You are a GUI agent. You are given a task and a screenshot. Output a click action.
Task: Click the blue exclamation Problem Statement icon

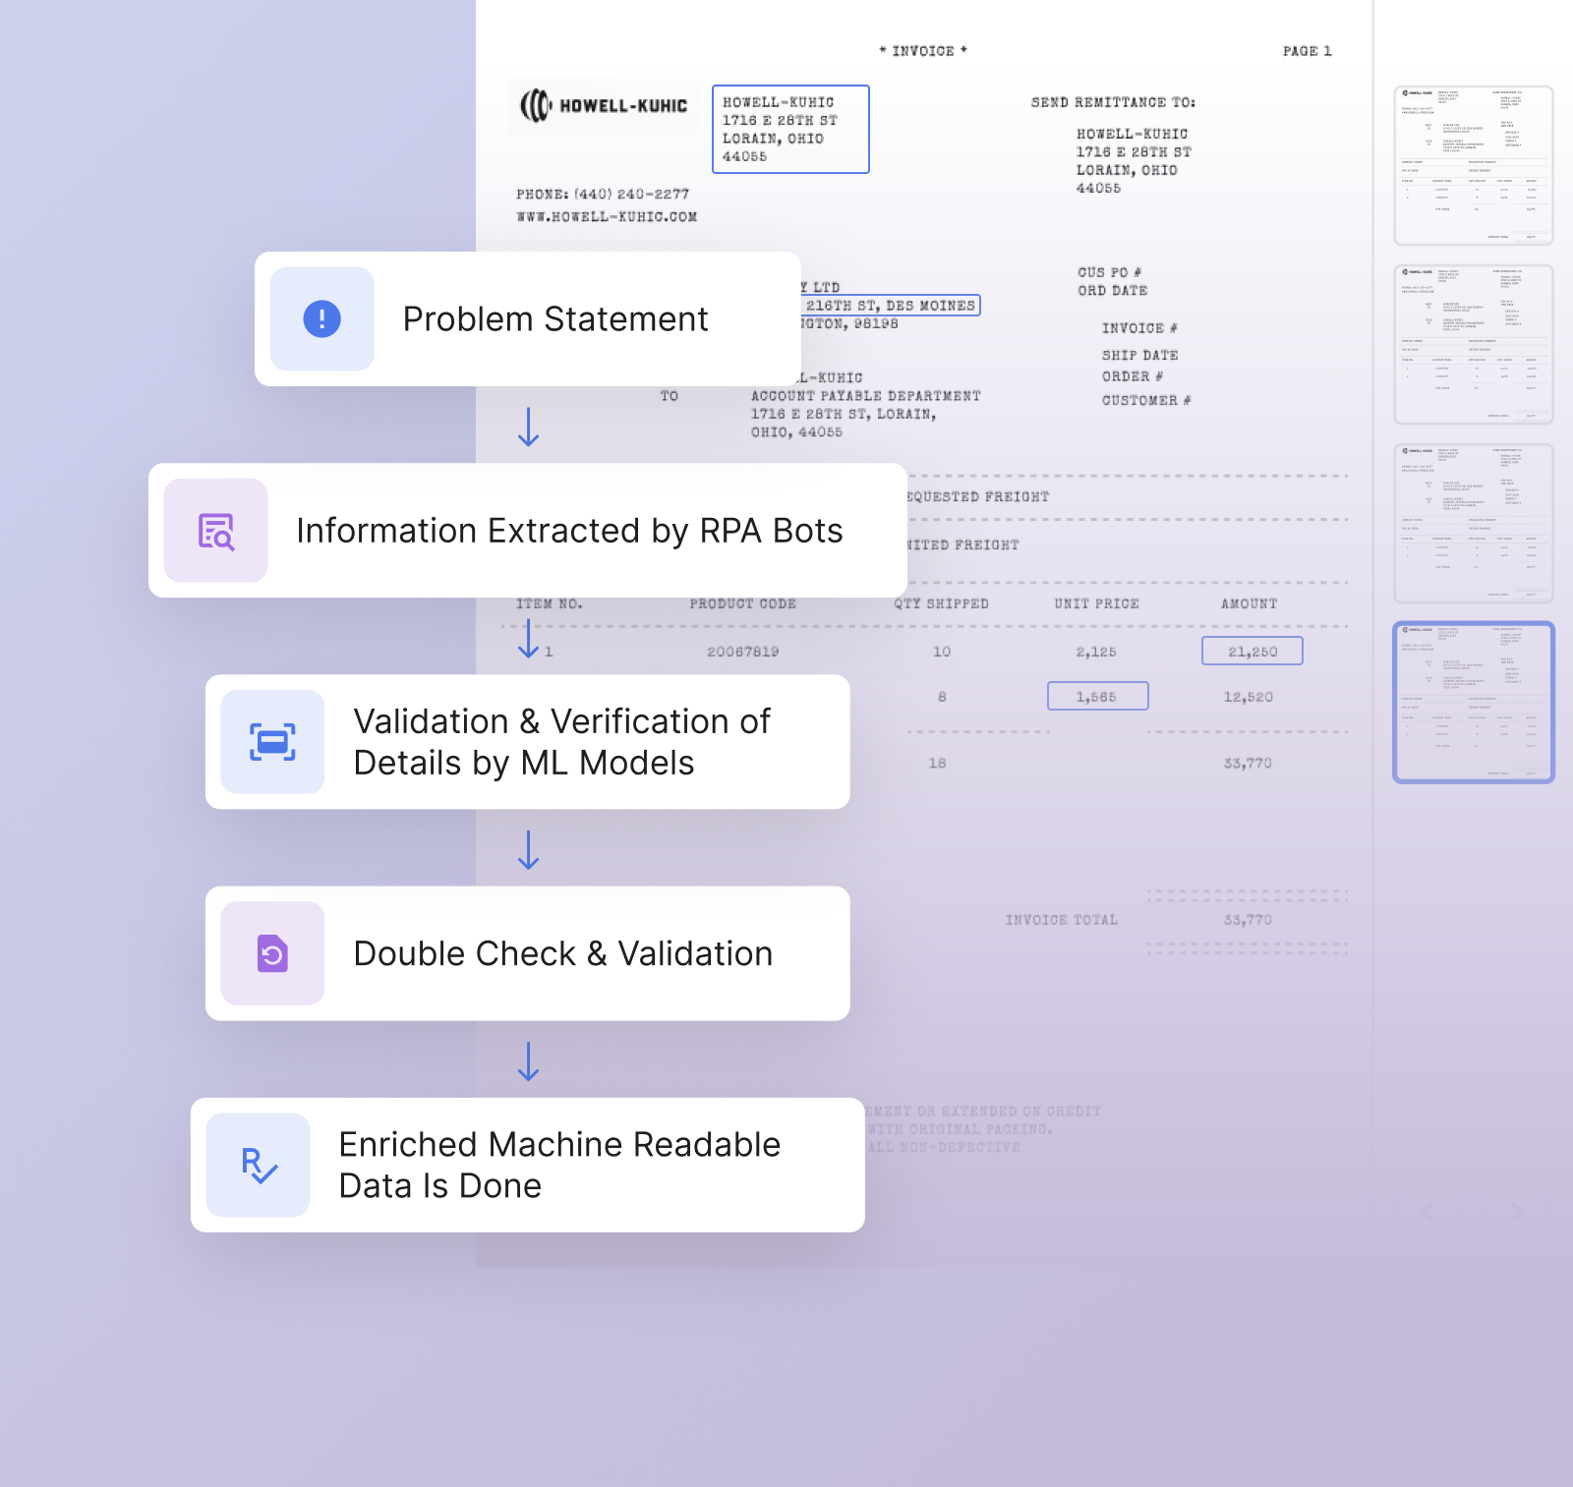tap(321, 318)
